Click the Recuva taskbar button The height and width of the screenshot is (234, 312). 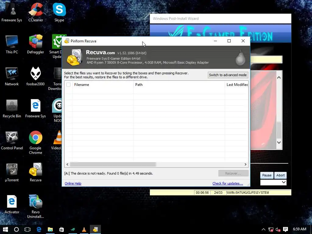tap(95, 229)
